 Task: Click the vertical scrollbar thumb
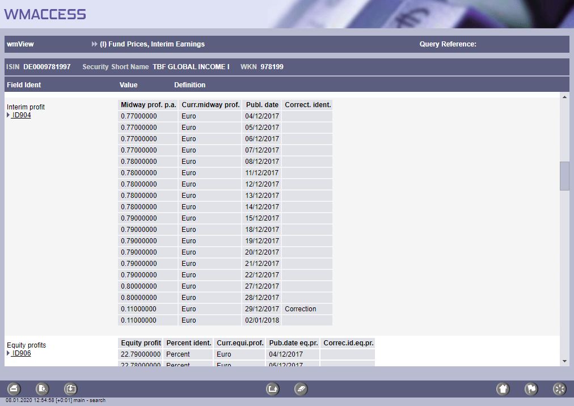[564, 176]
